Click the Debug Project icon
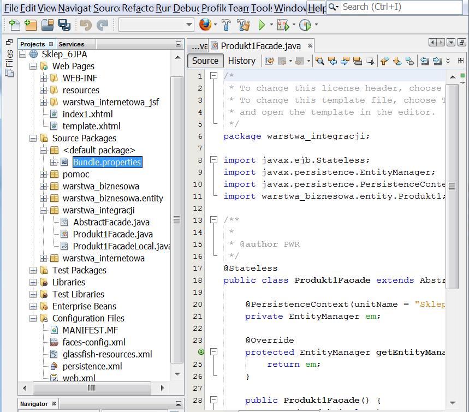The width and height of the screenshot is (469, 412). (283, 25)
